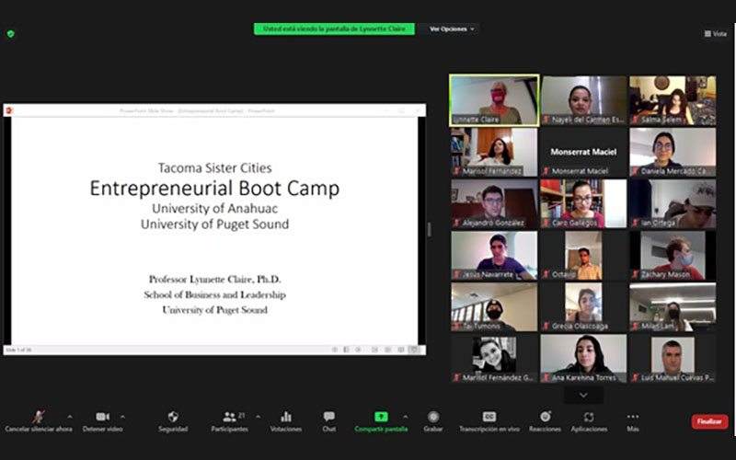This screenshot has width=736, height=460.
Task: Start recording with Grabar icon
Action: point(433,417)
